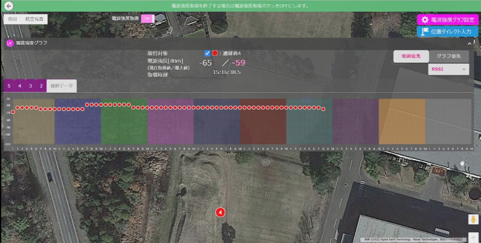
Task: Select the 最新データ tab
Action: coord(62,86)
